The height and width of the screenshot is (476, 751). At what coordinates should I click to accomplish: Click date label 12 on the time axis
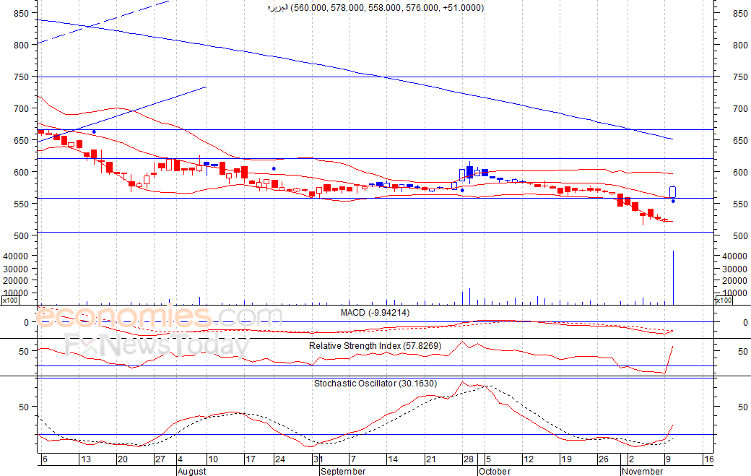(x=529, y=459)
